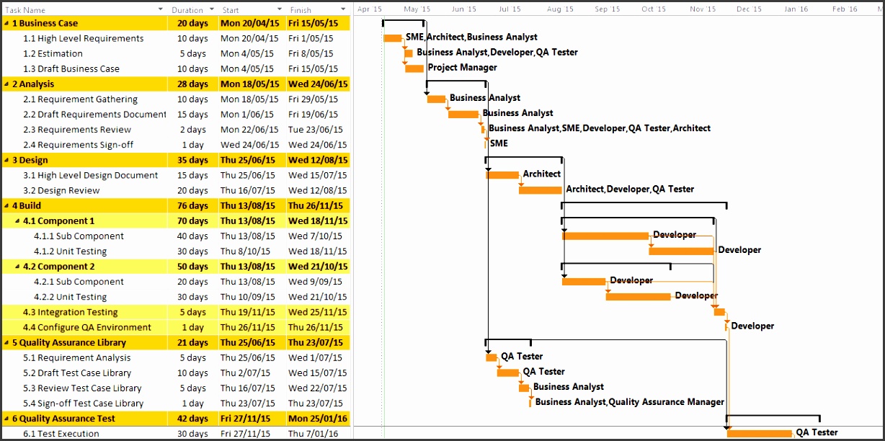
Task: Collapse the Build summary task
Action: point(6,205)
